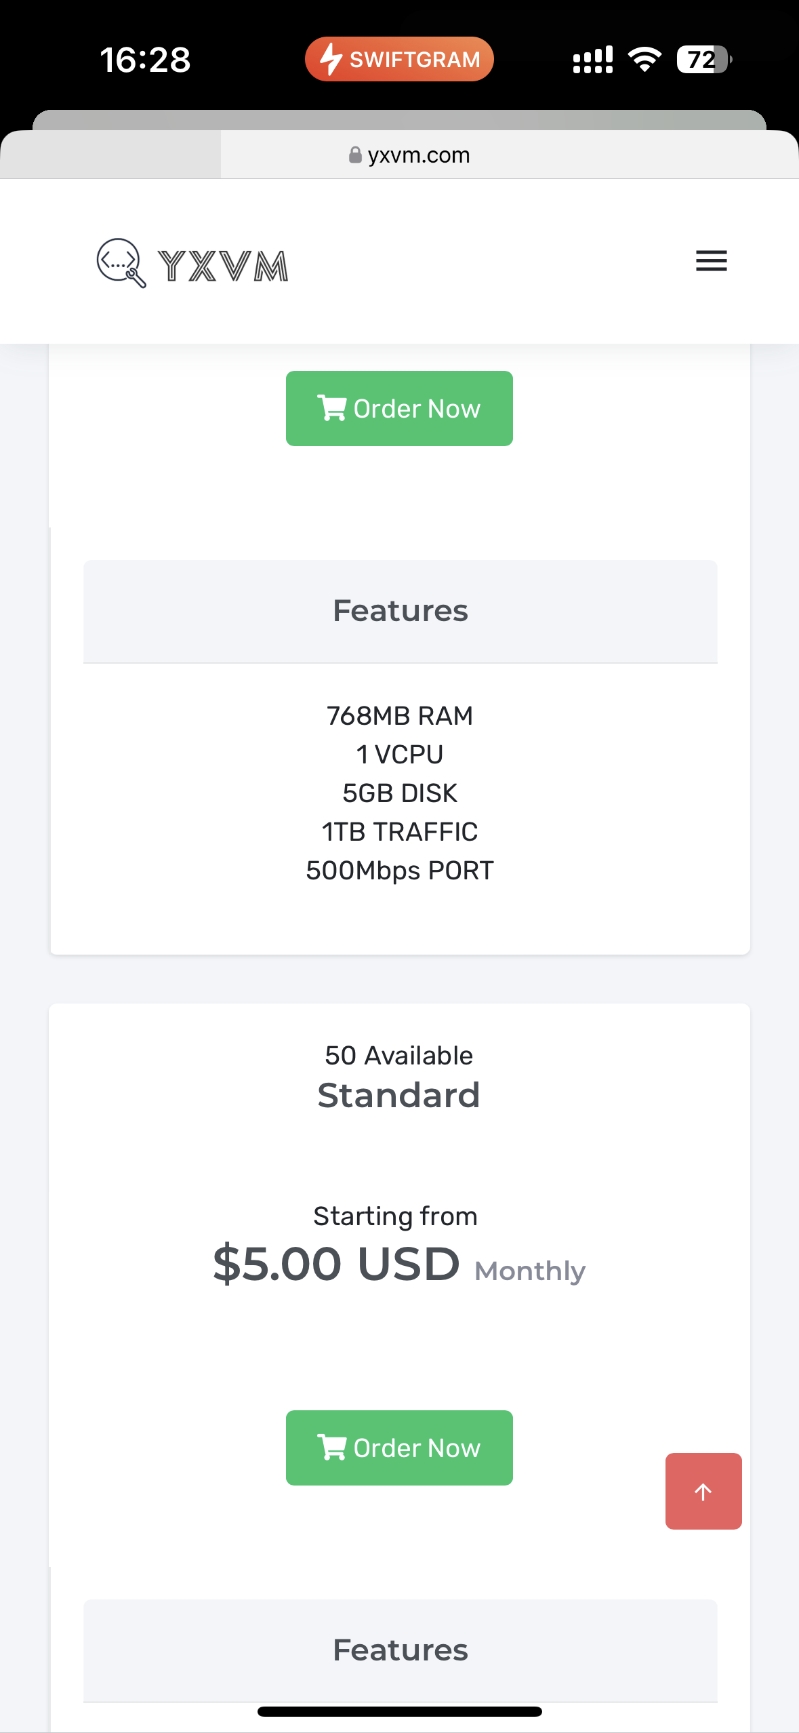The image size is (799, 1733).
Task: Open the hamburger menu to expand navigation
Action: (x=711, y=261)
